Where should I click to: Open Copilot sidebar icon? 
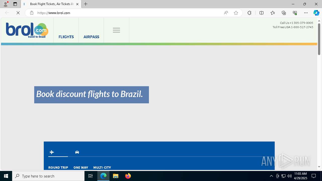316,13
